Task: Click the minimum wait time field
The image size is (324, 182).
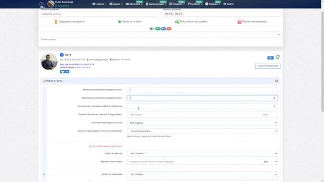Action: coord(202,90)
